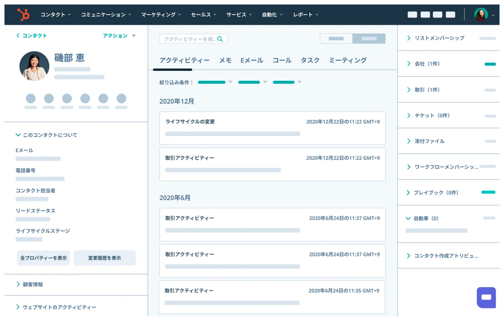Image resolution: width=504 pixels, height=321 pixels.
Task: Click the 全プロパティーを表示 button
Action: click(x=43, y=258)
